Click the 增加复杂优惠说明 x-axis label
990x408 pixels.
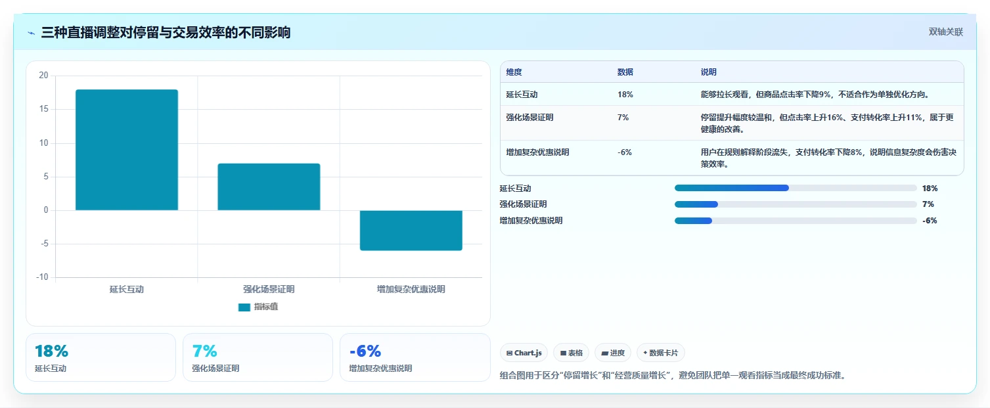411,289
